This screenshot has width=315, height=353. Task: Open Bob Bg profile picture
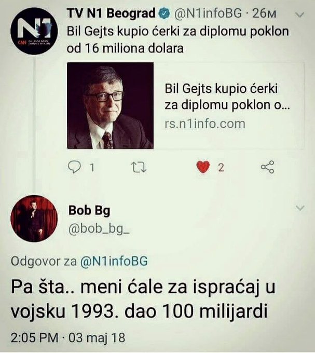pos(34,219)
